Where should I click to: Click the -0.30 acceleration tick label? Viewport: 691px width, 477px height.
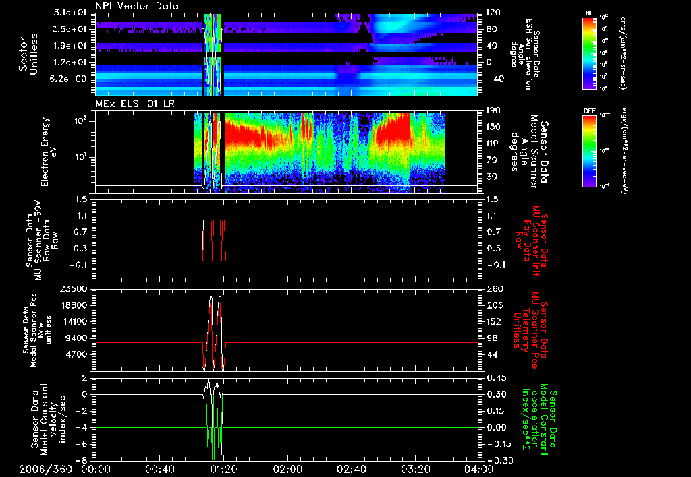pyautogui.click(x=499, y=461)
